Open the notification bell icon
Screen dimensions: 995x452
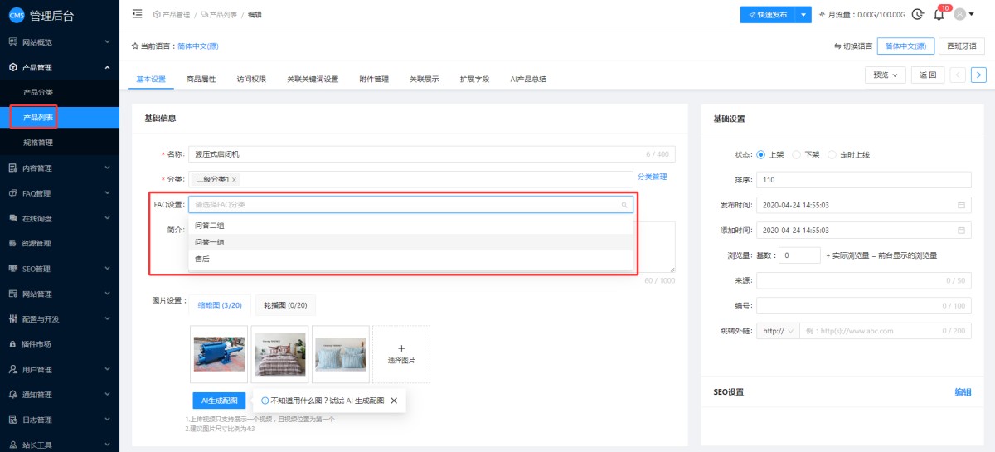point(939,14)
